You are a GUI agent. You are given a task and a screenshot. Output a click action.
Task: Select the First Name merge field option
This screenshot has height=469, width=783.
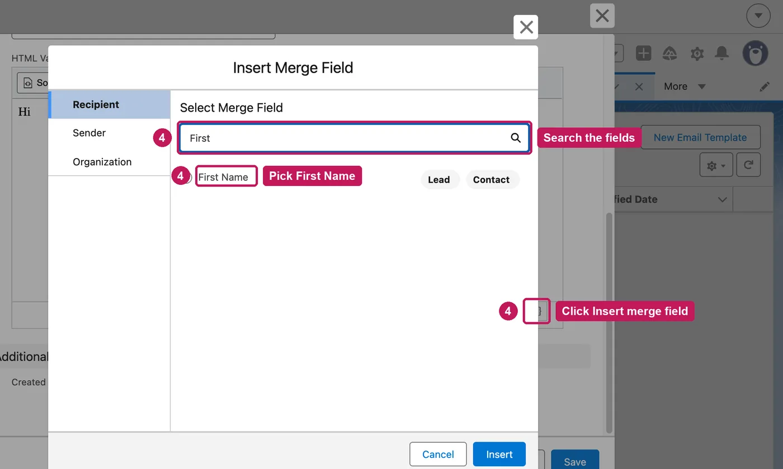(223, 177)
